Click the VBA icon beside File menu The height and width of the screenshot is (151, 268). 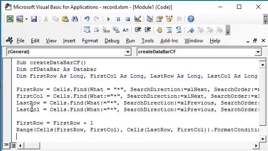9,41
